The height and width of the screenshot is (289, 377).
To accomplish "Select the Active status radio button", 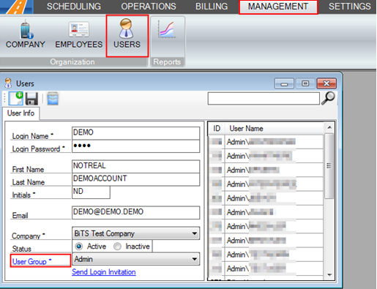I will coord(79,247).
